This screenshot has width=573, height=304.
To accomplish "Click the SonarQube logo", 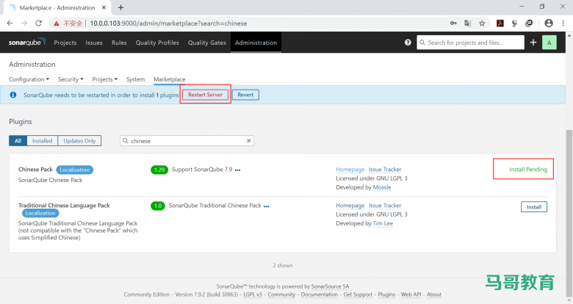I will coord(27,42).
